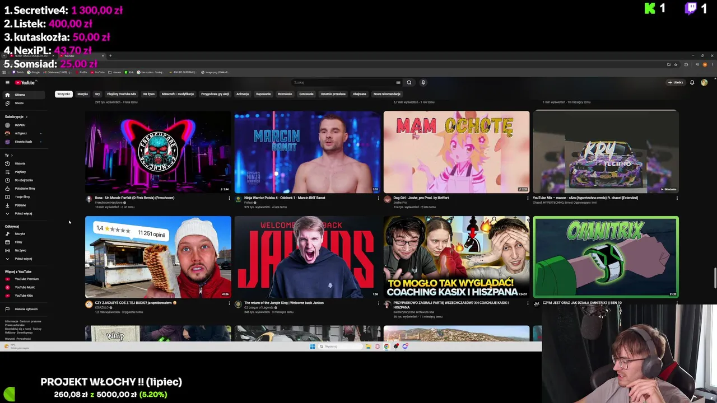Viewport: 717px width, 403px height.
Task: Play the Frenchcore Ilona video thumbnail
Action: [158, 152]
